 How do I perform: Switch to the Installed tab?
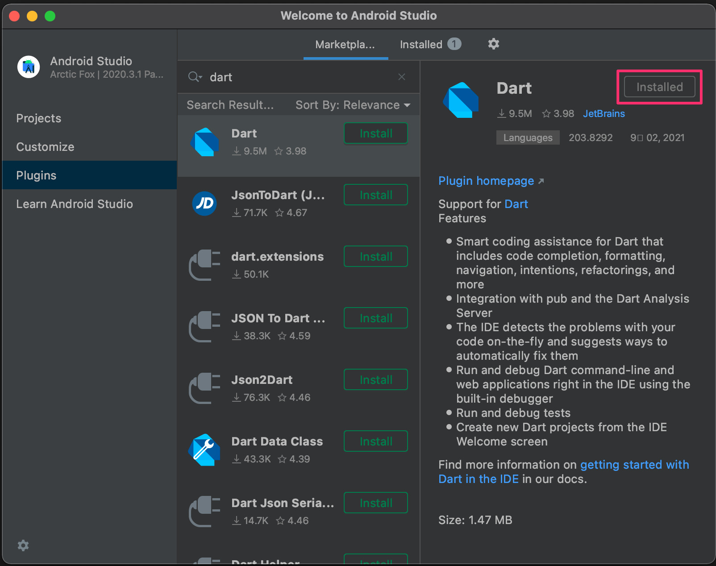(430, 44)
